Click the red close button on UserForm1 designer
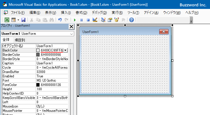 (164, 32)
